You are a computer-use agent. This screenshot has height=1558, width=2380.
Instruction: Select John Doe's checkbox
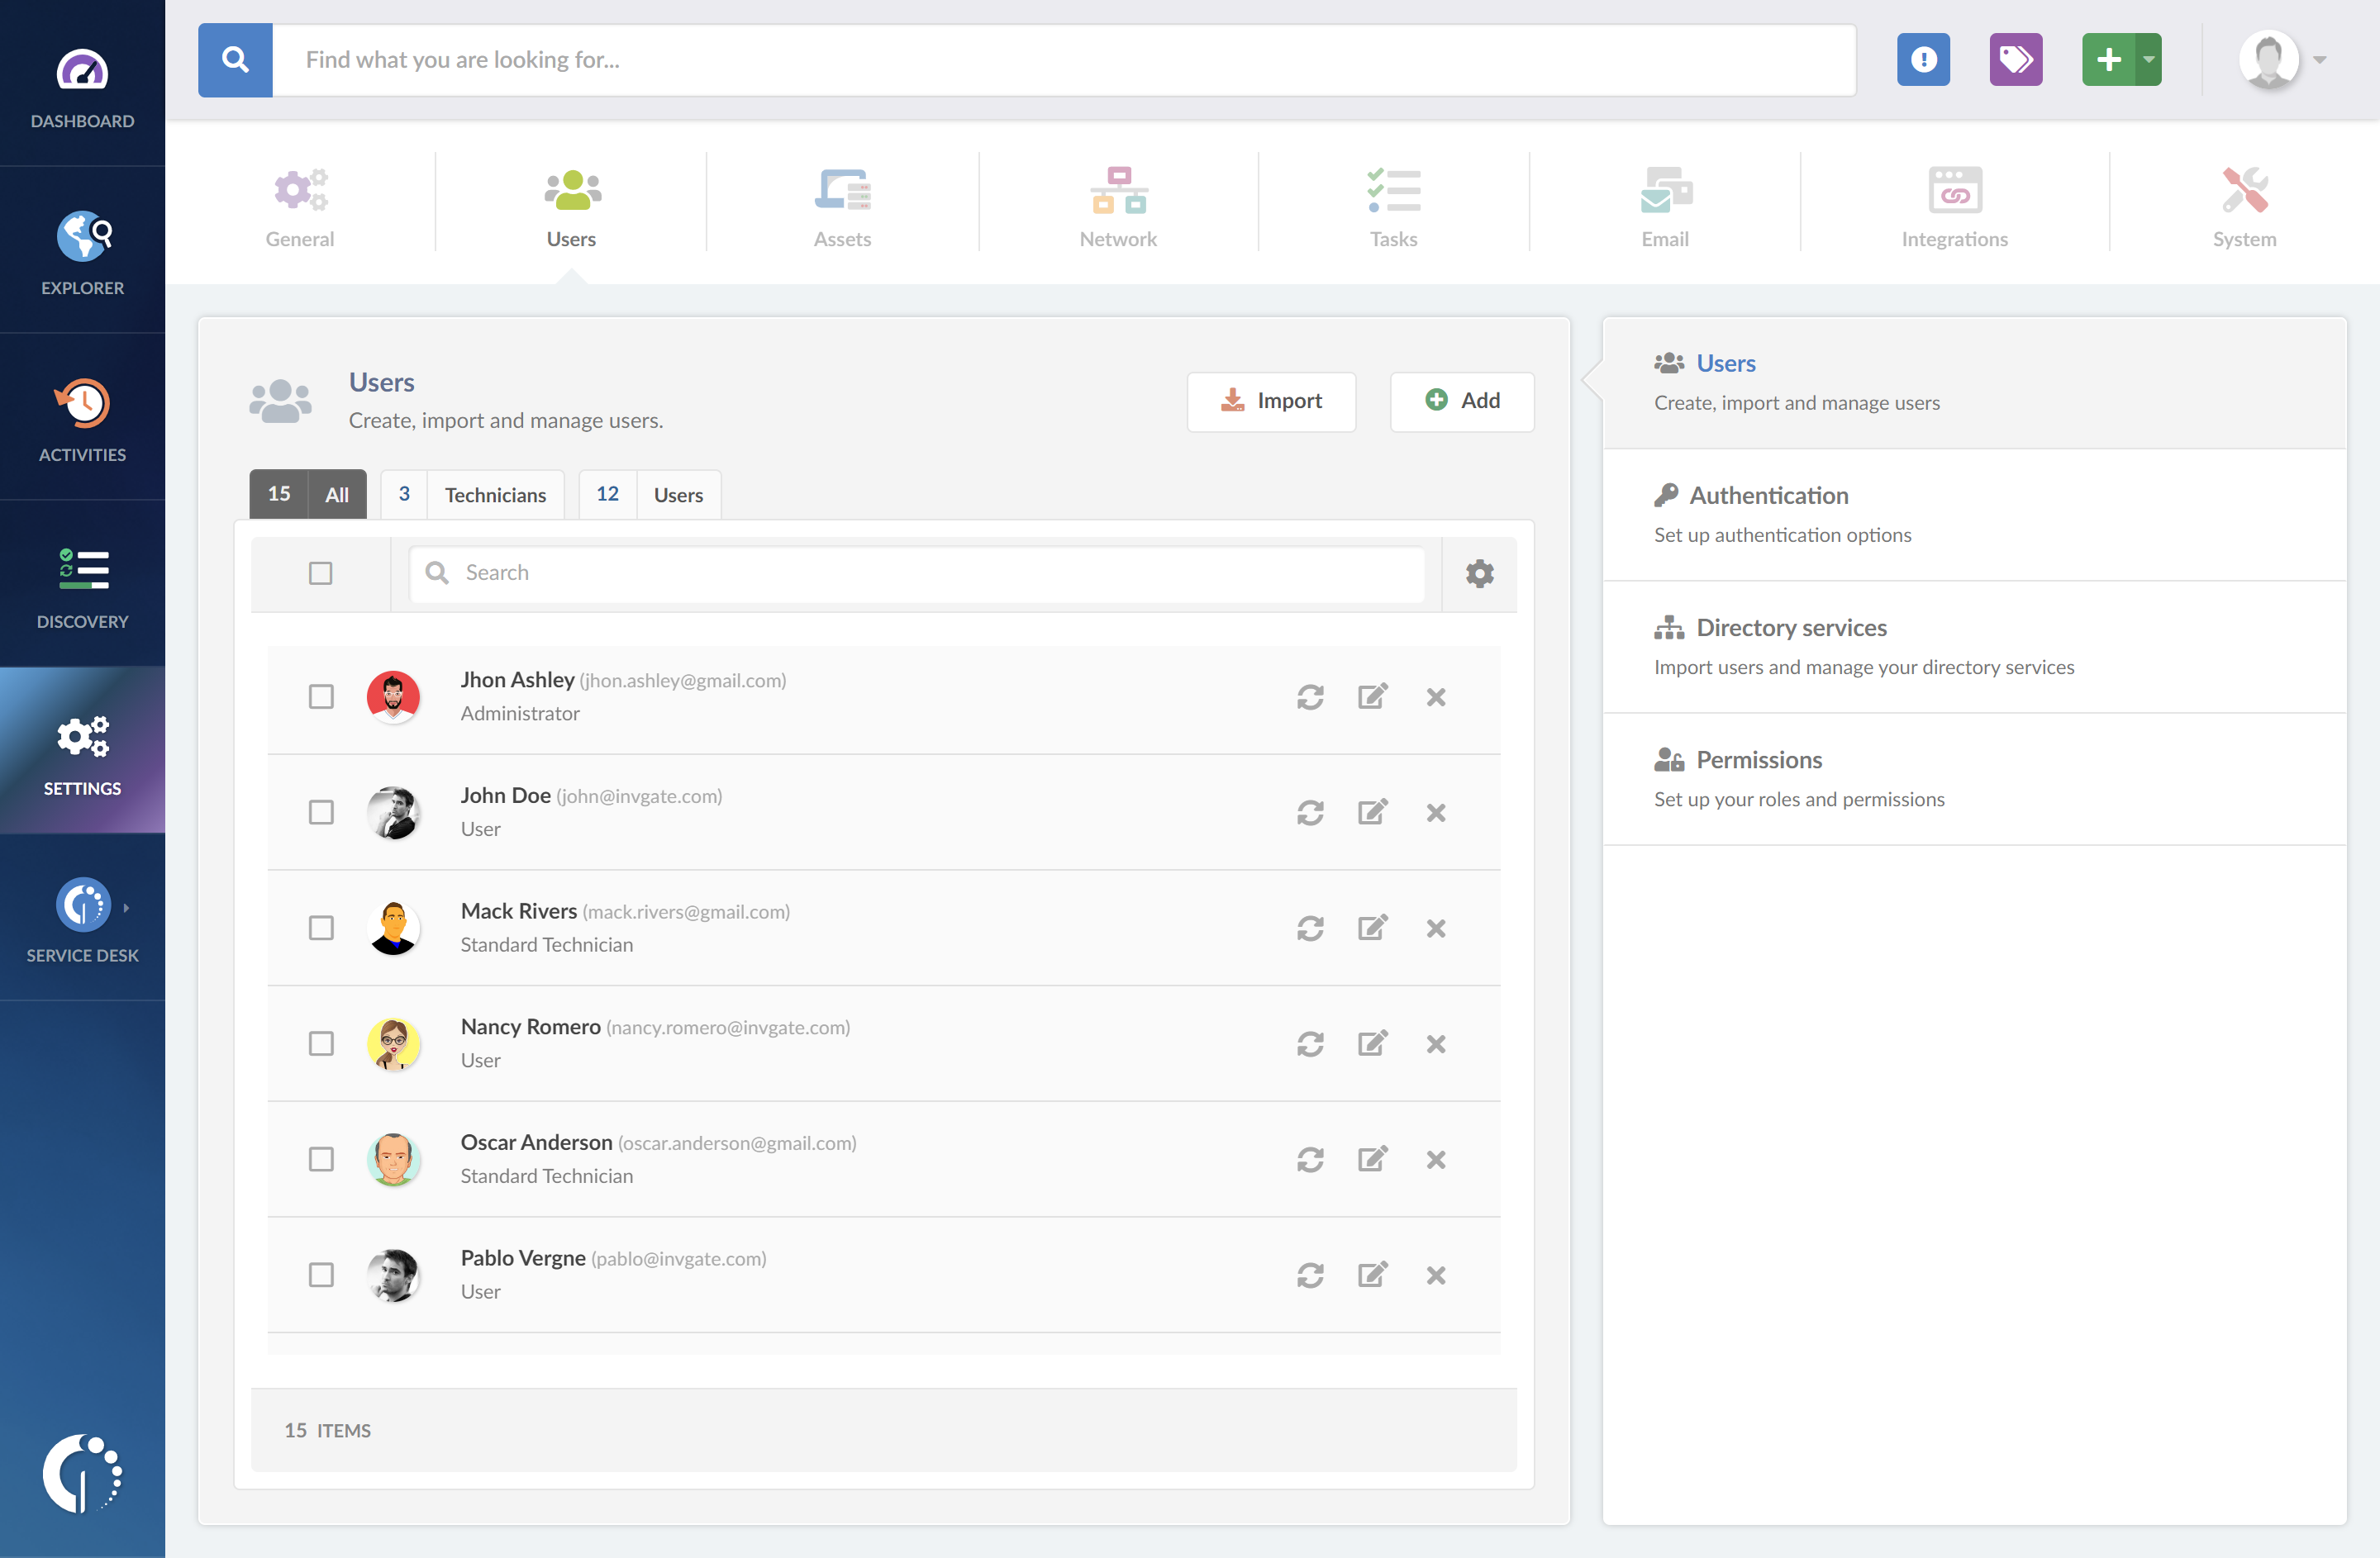pos(320,813)
